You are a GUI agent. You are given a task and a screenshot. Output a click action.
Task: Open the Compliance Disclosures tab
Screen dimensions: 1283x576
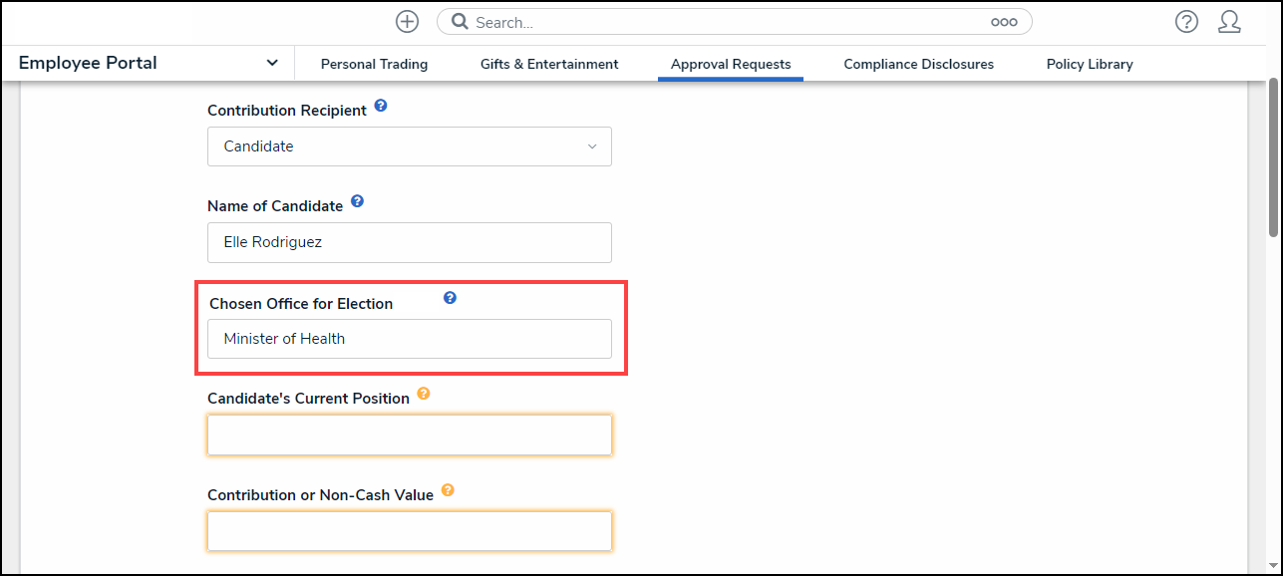918,64
